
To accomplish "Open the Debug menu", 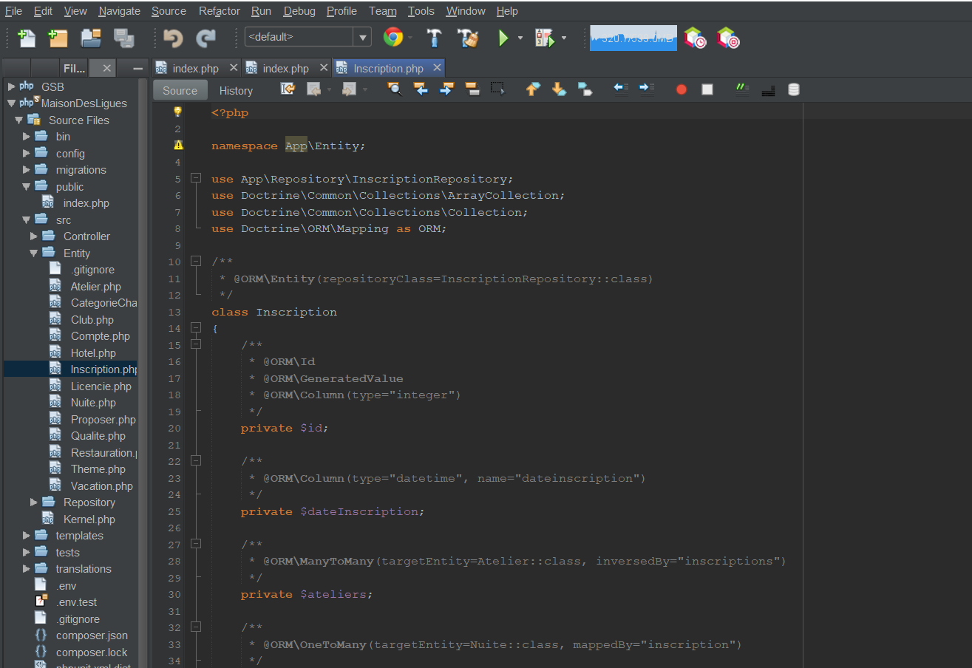I will (x=299, y=11).
